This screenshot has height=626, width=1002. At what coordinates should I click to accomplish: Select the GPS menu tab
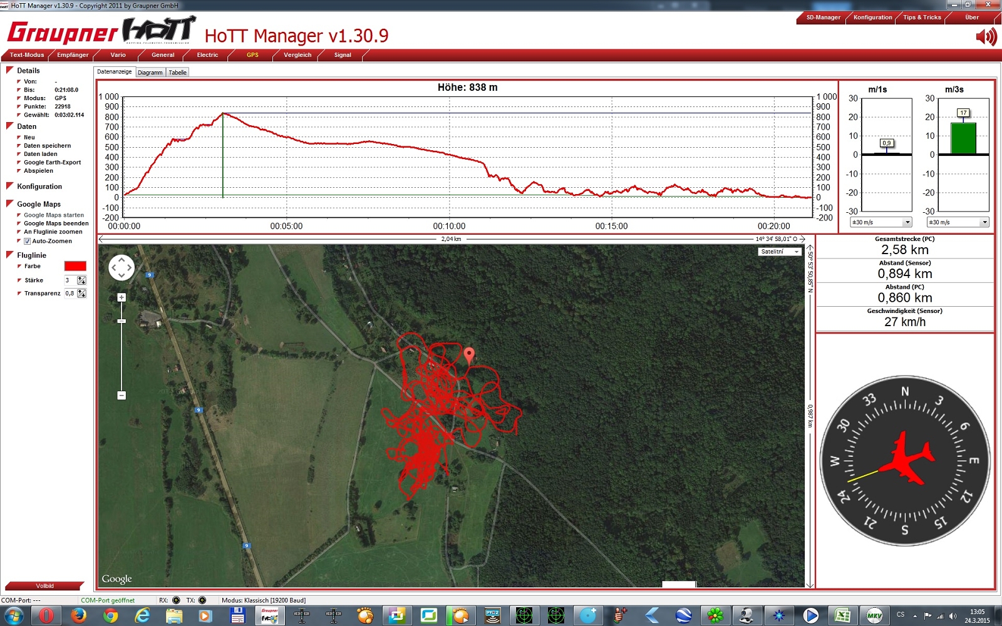point(252,55)
